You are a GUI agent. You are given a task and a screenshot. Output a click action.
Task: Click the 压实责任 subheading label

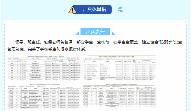(95, 31)
